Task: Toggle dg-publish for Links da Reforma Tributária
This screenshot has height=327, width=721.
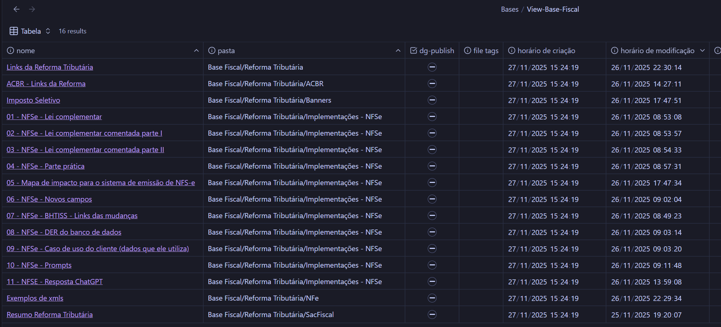Action: pos(432,67)
